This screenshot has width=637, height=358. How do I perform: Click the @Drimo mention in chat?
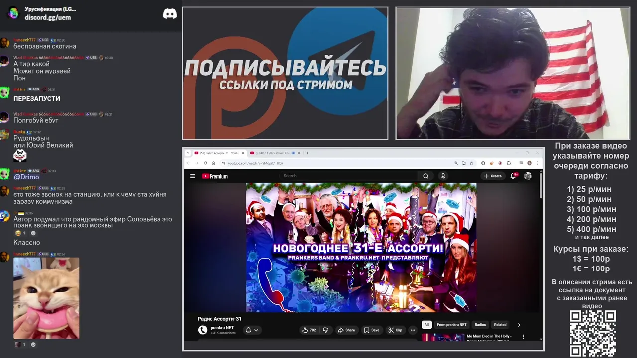coord(26,177)
